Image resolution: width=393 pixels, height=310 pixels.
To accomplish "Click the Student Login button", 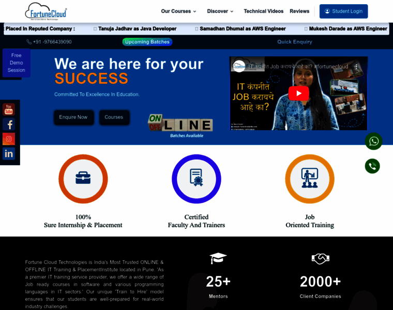I will pos(343,11).
